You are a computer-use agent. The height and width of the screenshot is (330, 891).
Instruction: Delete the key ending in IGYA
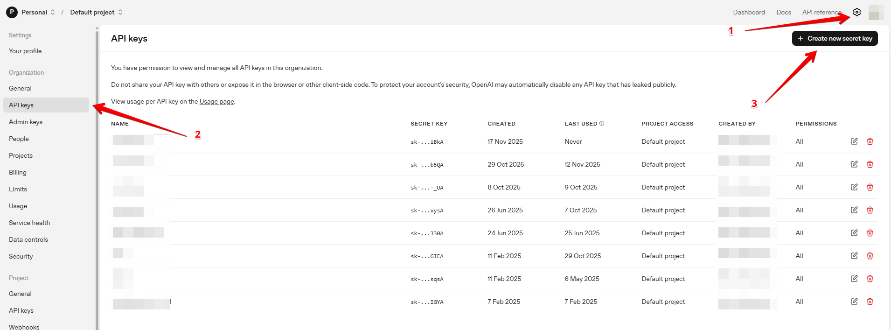[x=870, y=302]
